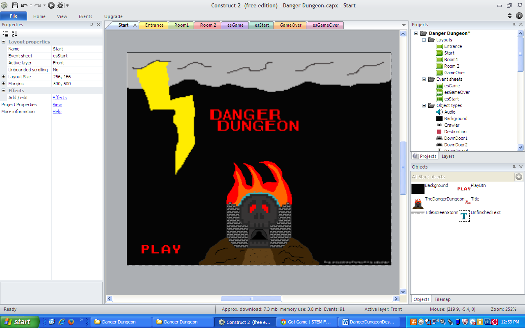Viewport: 525px width, 328px height.
Task: Select the TitleScreenStorm object
Action: click(435, 212)
